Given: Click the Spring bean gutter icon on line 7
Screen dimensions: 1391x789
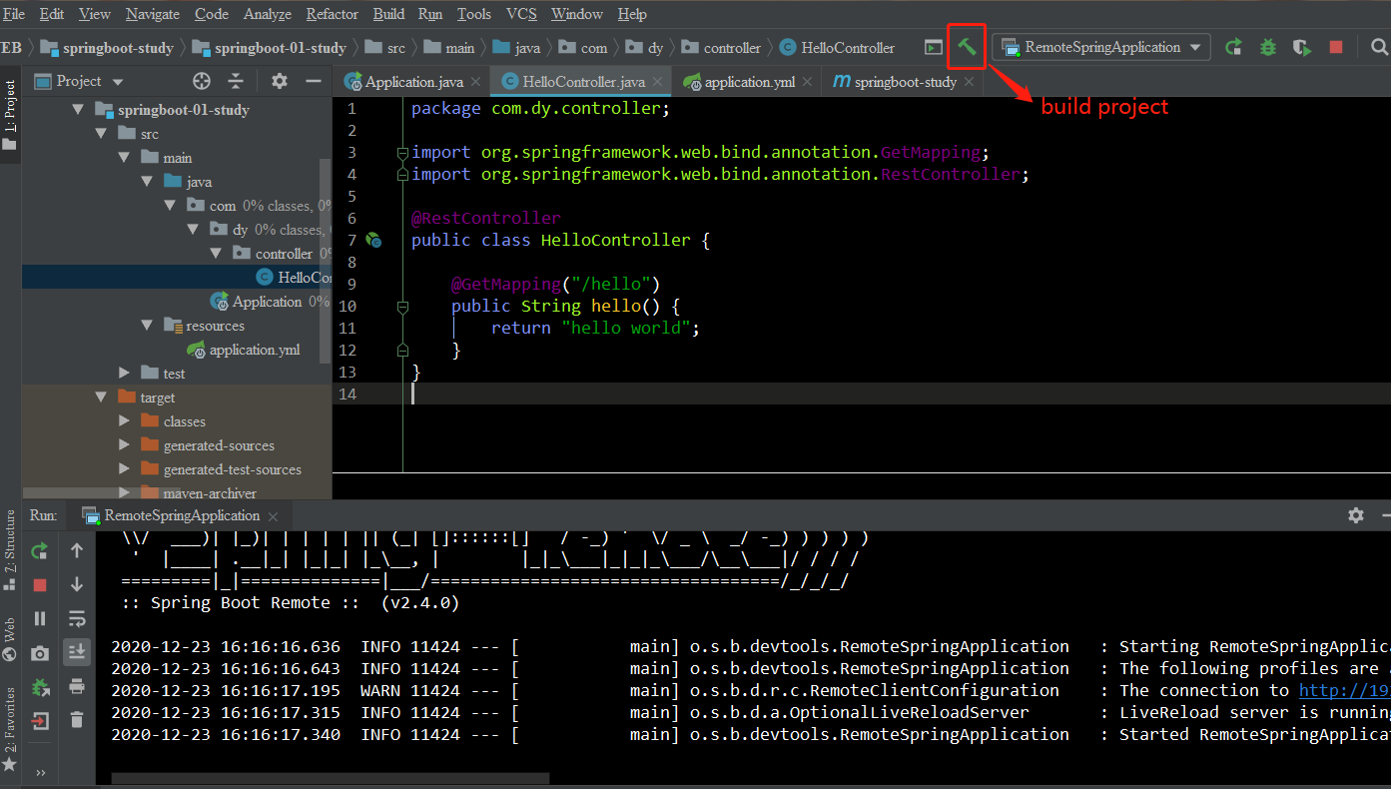Looking at the screenshot, I should (x=373, y=240).
